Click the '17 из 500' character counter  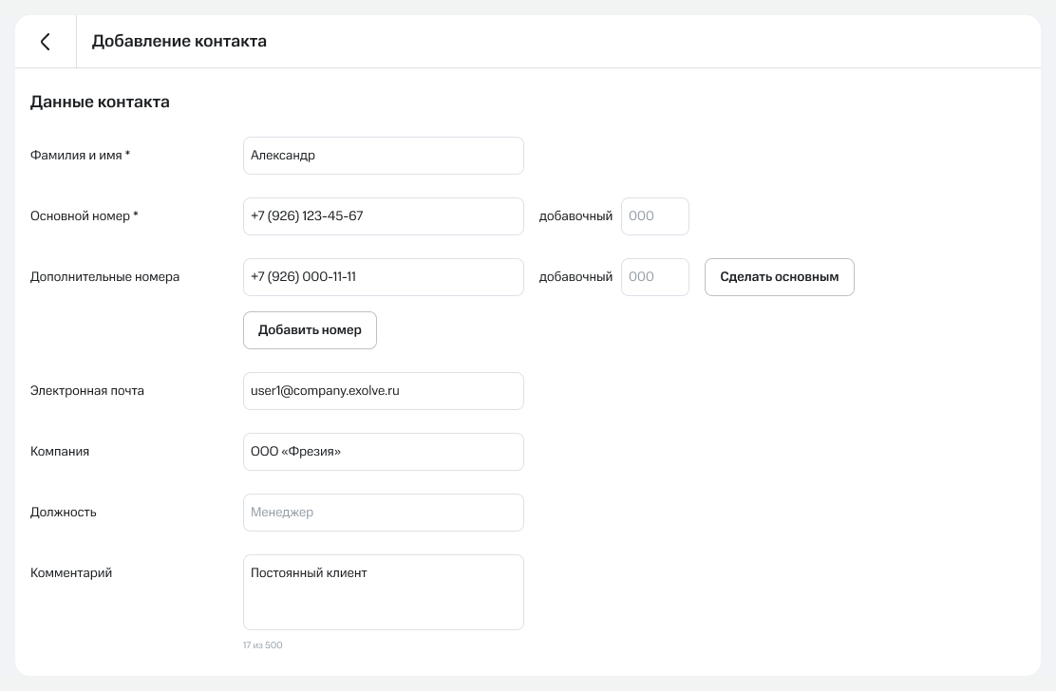263,645
